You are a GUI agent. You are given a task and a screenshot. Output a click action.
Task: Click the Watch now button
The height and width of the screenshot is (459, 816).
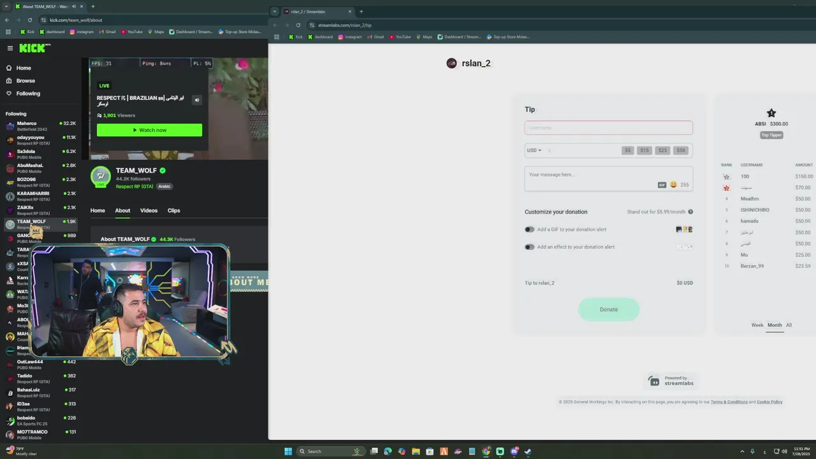click(x=149, y=130)
